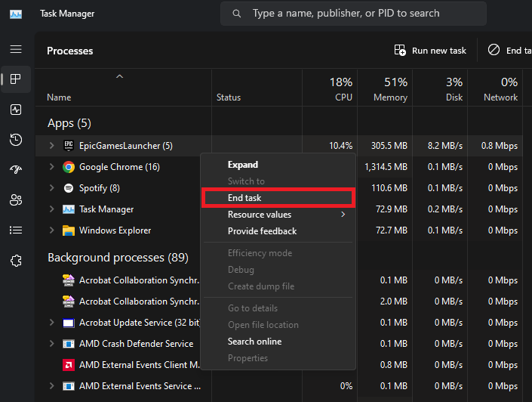The height and width of the screenshot is (402, 532).
Task: Click the Task Manager process icon
Action: [x=69, y=209]
